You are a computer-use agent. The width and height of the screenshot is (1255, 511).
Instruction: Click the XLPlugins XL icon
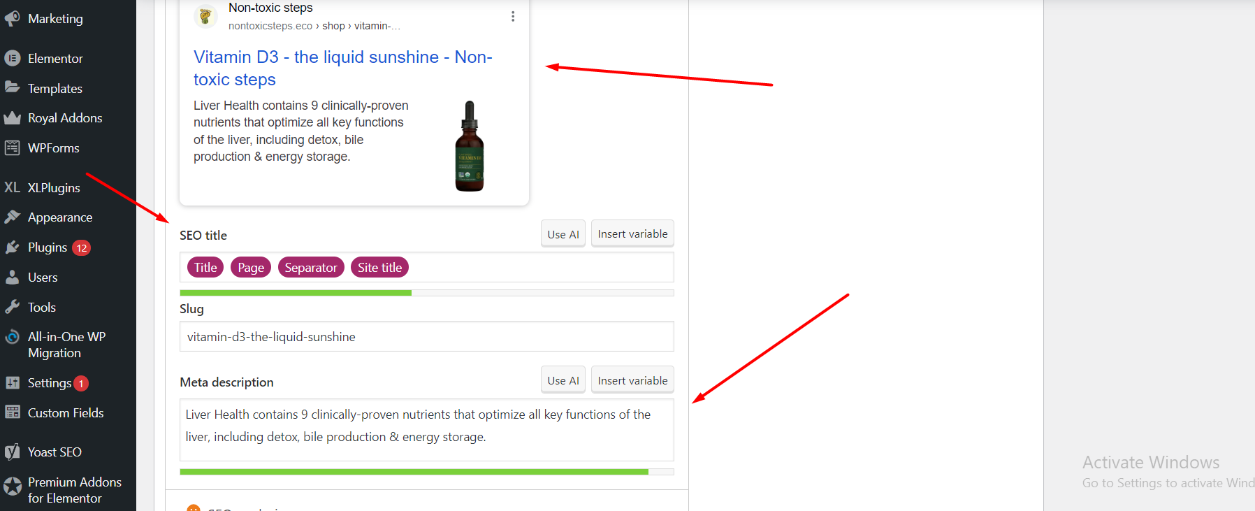pyautogui.click(x=13, y=187)
